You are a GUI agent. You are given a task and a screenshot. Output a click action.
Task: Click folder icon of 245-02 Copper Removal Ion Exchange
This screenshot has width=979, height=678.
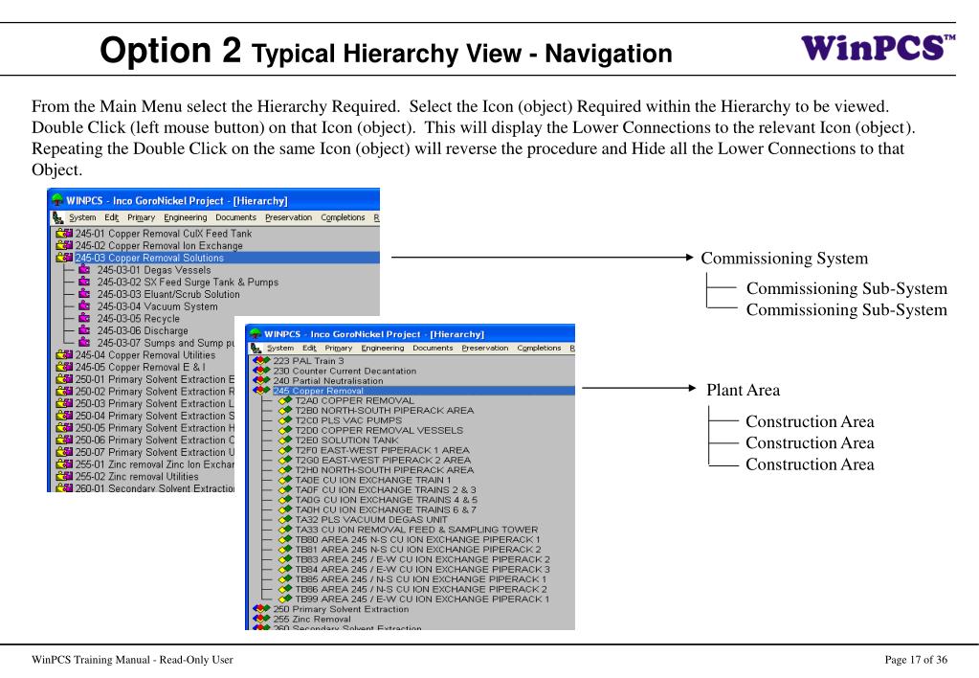64,245
